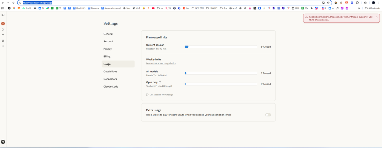This screenshot has width=382, height=148.
Task: Select General in the settings menu
Action: coord(118,34)
